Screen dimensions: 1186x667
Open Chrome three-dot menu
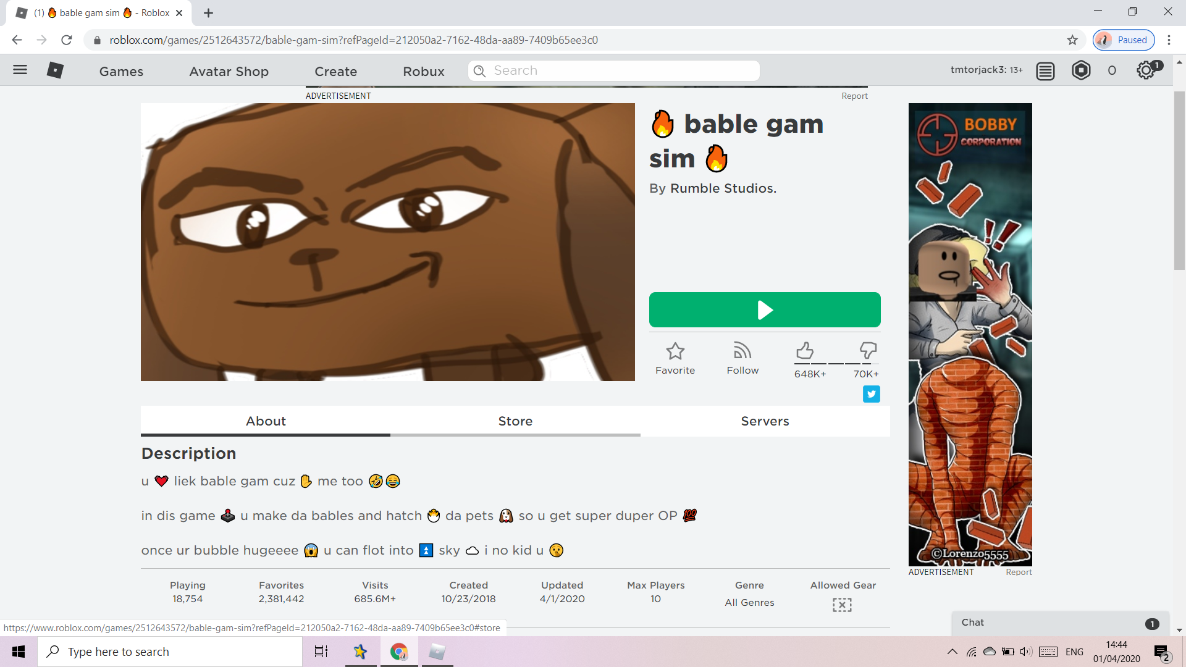pyautogui.click(x=1169, y=40)
